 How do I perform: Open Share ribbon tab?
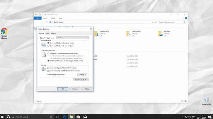pyautogui.click(x=53, y=18)
